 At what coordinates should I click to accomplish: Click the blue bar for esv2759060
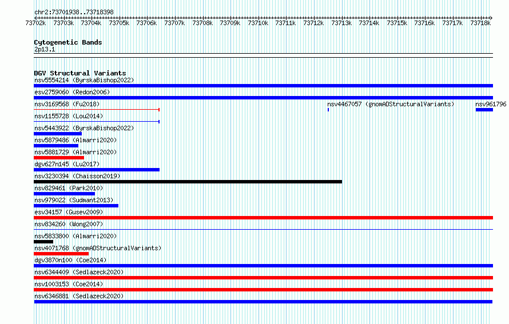[263, 98]
